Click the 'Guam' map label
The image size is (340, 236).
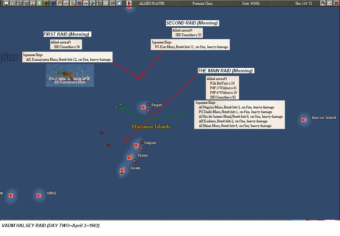coord(135,168)
